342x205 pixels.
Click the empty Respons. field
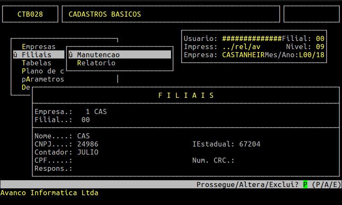tap(85, 168)
